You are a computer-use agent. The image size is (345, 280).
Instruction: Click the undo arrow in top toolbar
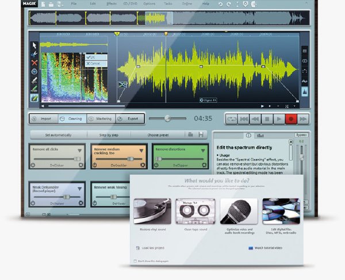pyautogui.click(x=220, y=4)
